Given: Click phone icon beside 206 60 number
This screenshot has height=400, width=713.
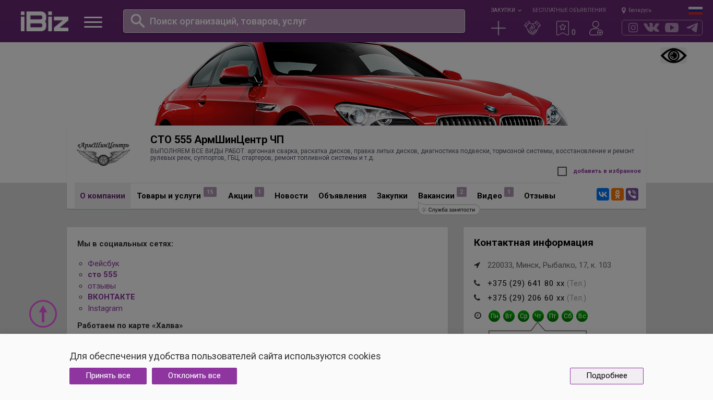Looking at the screenshot, I should (x=477, y=298).
